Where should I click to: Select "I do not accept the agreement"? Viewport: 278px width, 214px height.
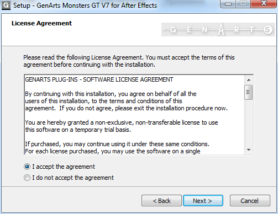point(69,178)
